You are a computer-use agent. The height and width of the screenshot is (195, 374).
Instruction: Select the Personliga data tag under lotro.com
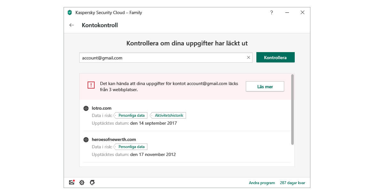click(x=131, y=115)
